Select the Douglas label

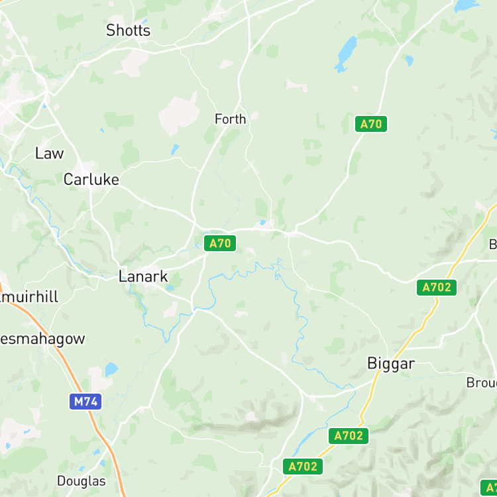click(81, 481)
